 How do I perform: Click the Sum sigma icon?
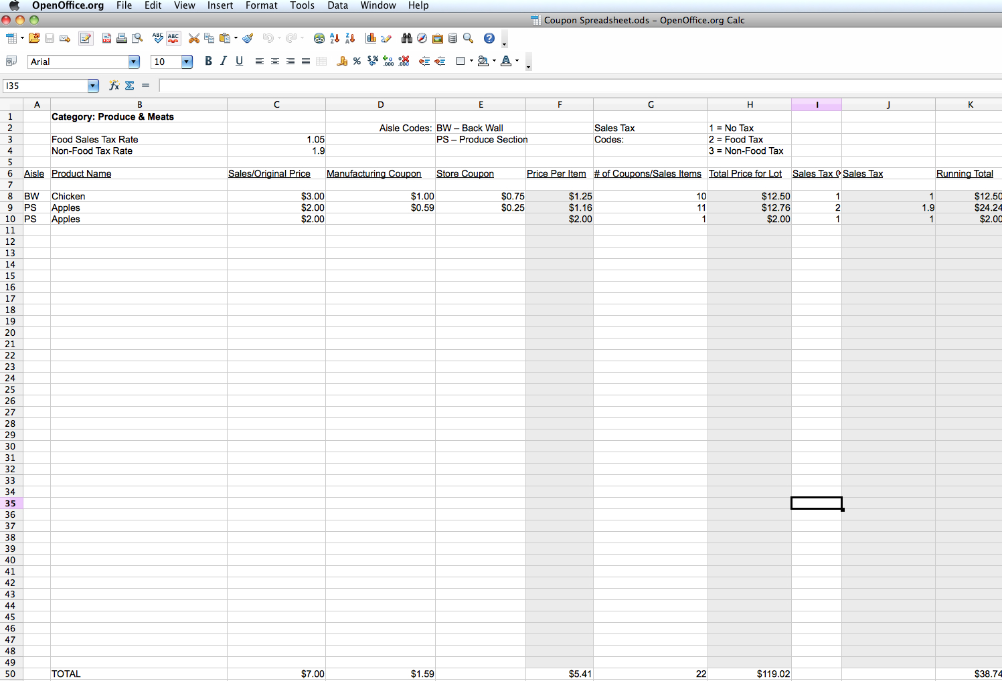130,86
